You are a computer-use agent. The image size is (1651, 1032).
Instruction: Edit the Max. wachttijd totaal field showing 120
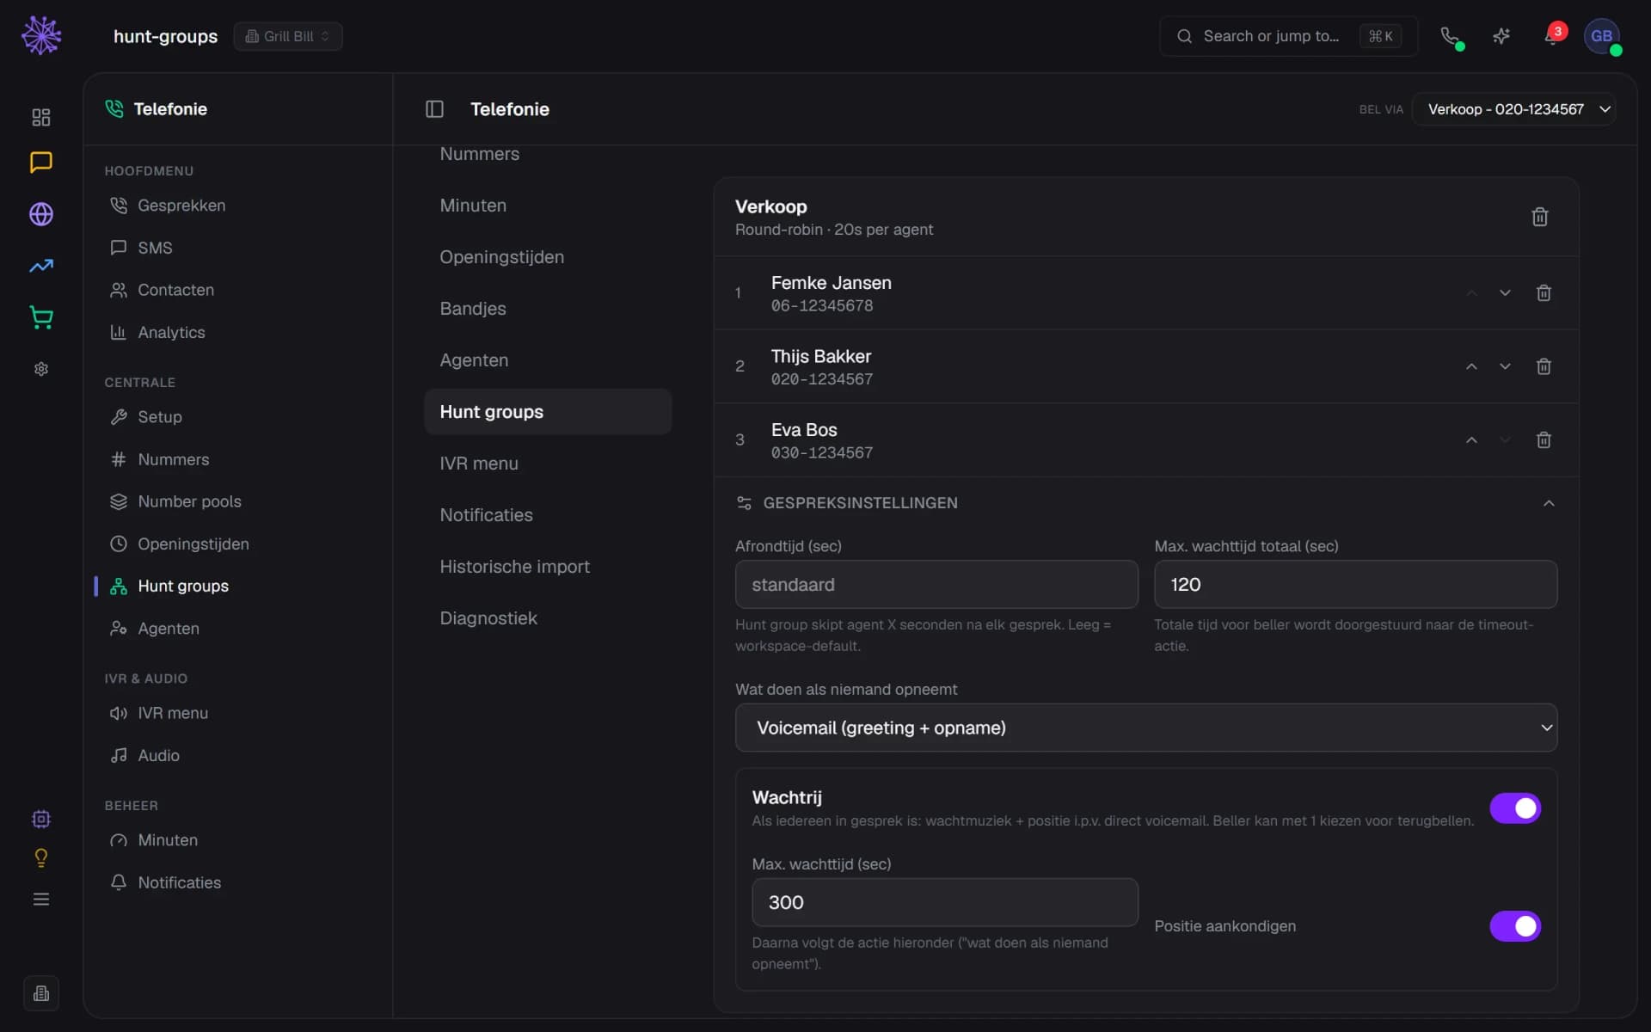click(x=1355, y=585)
